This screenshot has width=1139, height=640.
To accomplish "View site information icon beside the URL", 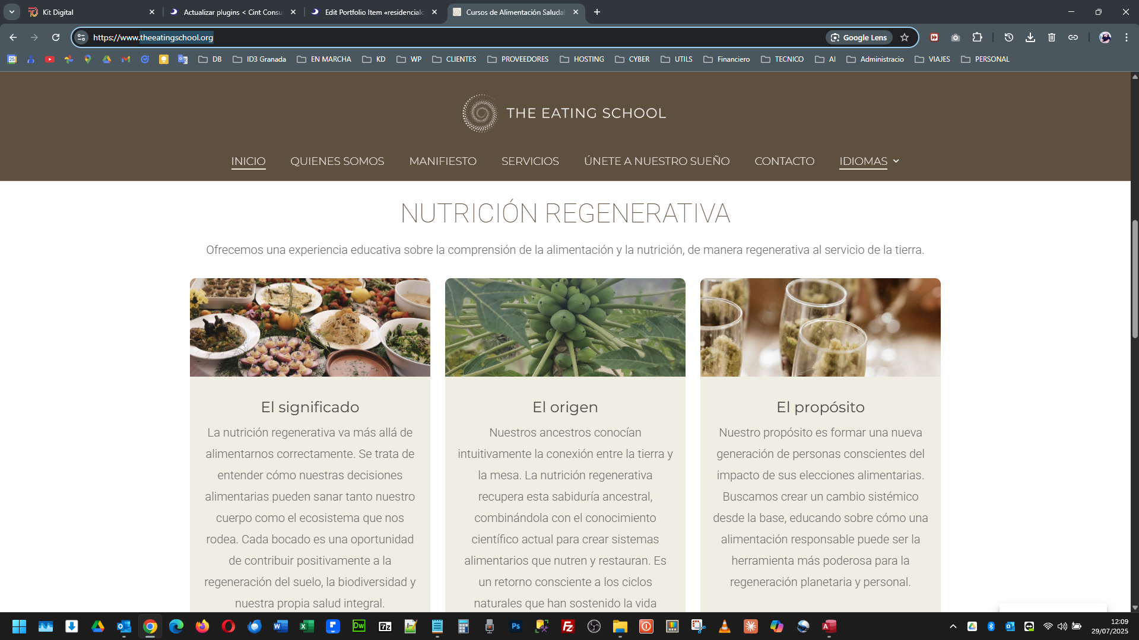I will click(81, 37).
